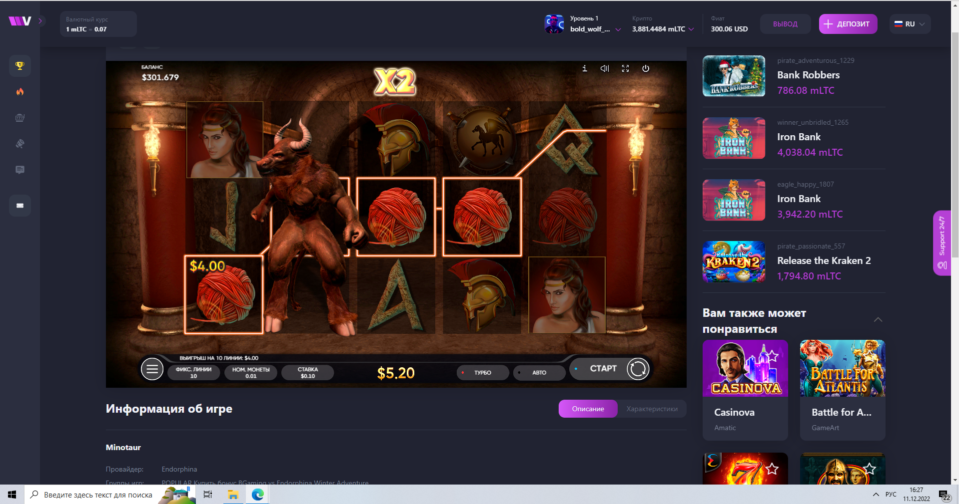The width and height of the screenshot is (959, 504).
Task: Click the РУС keyboard language indicator
Action: click(x=891, y=495)
